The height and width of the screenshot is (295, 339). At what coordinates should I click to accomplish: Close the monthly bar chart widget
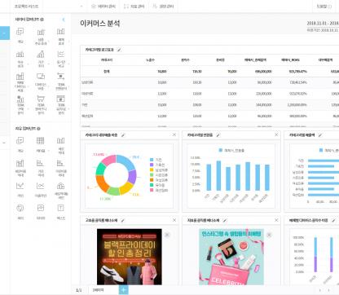pos(276,134)
